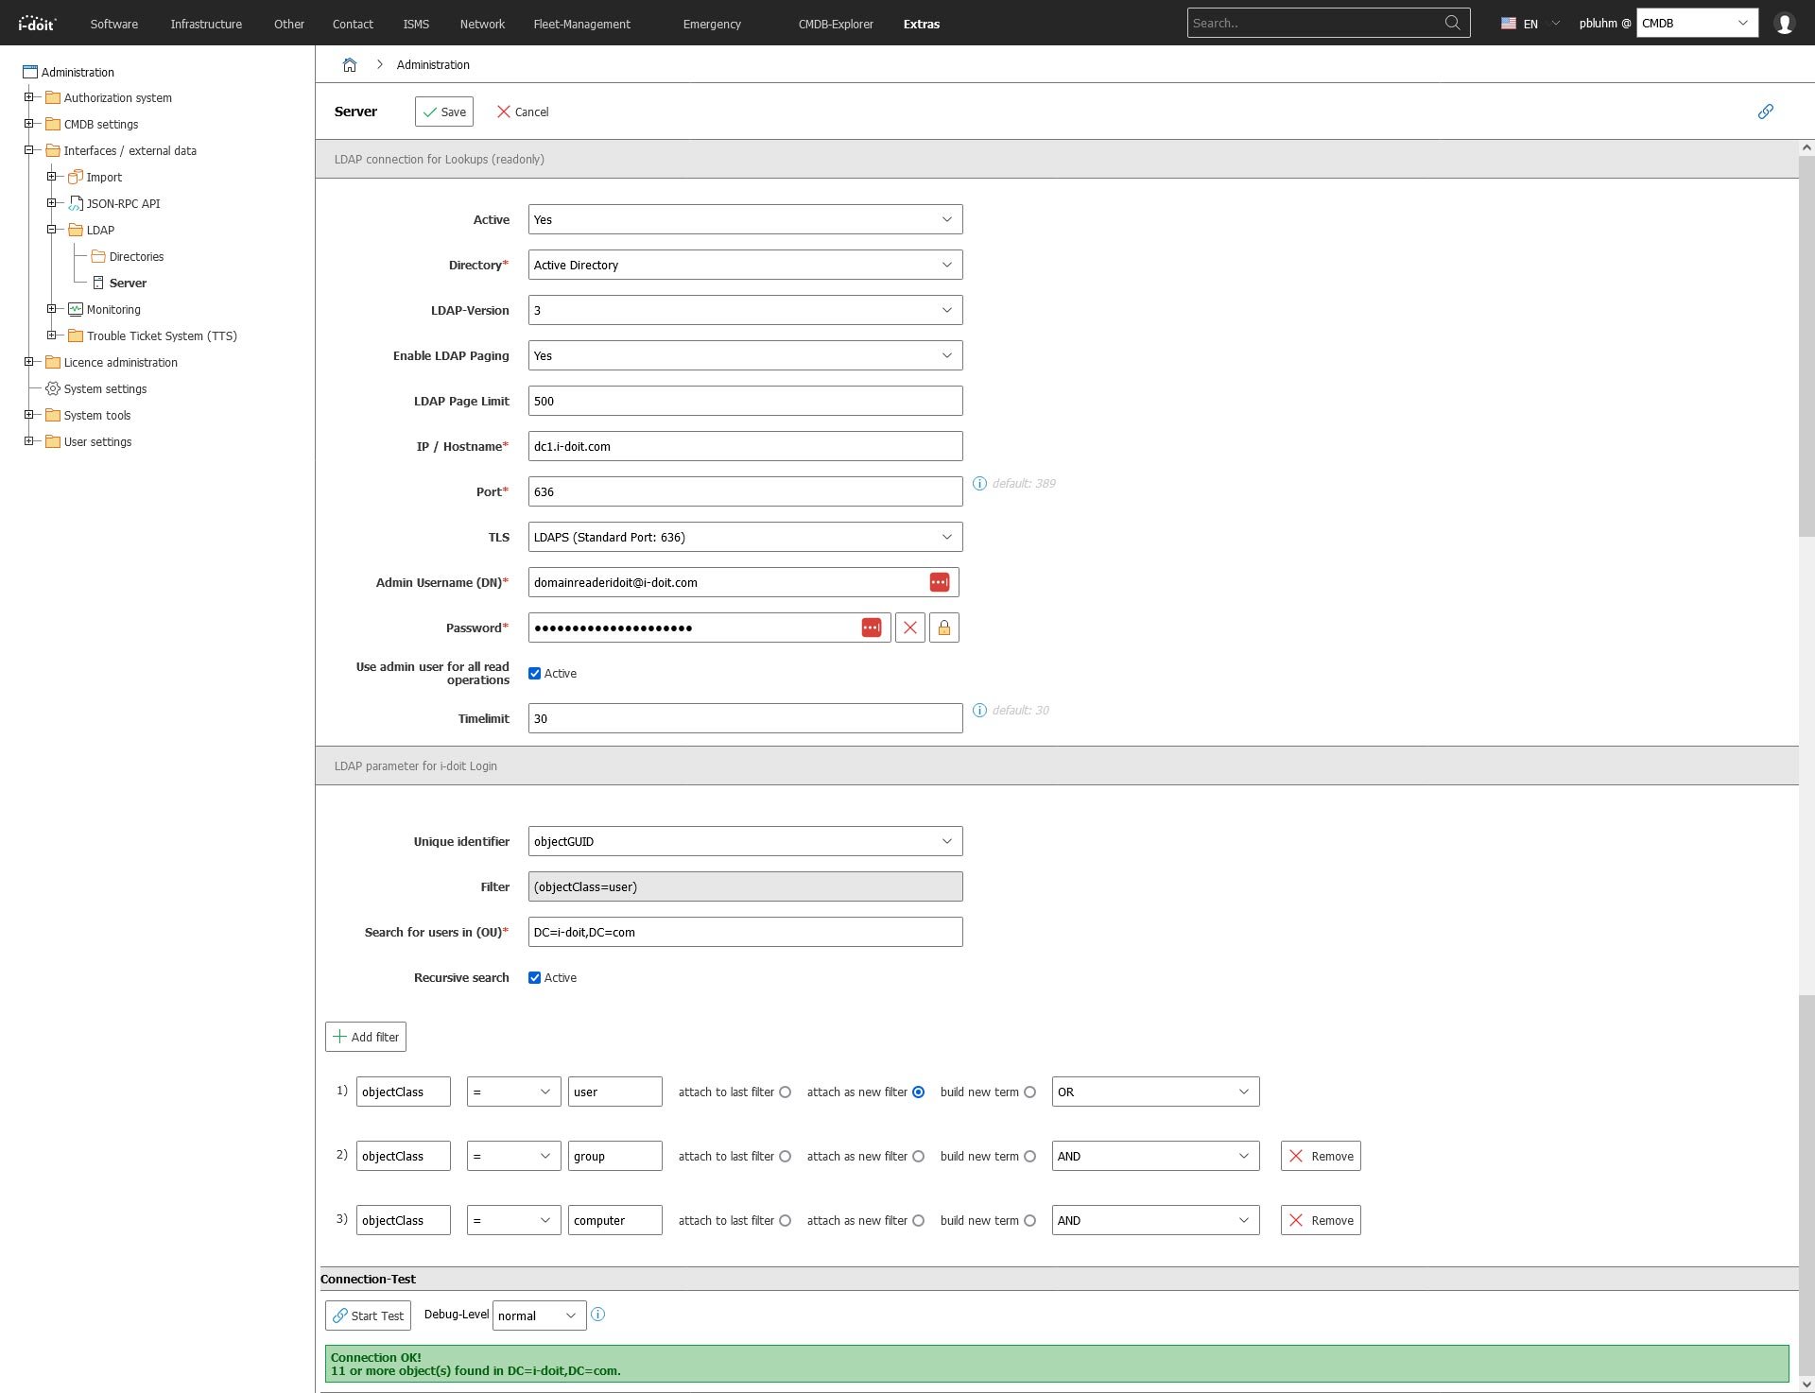Click the lock icon beside the password field
Viewport: 1815px width, 1393px height.
pyautogui.click(x=944, y=627)
